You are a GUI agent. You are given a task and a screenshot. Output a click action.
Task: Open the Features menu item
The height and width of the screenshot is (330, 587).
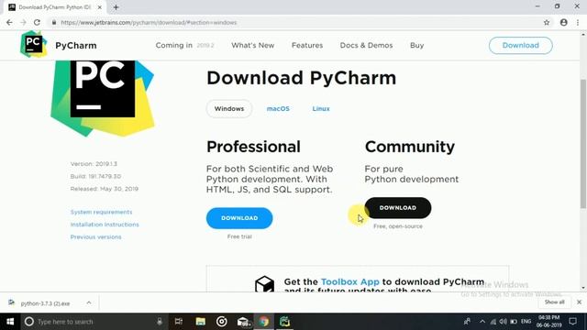tap(307, 45)
